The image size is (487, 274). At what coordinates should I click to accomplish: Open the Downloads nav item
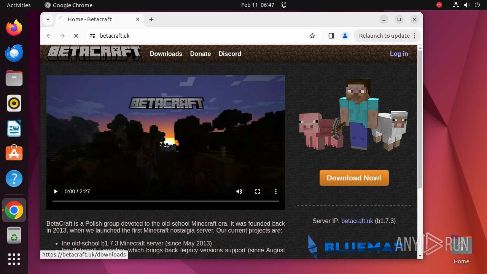[x=166, y=54]
